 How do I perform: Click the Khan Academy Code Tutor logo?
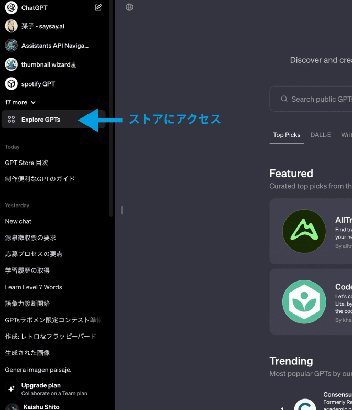[304, 301]
